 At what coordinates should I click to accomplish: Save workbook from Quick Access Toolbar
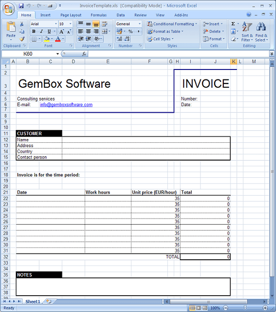(x=21, y=6)
